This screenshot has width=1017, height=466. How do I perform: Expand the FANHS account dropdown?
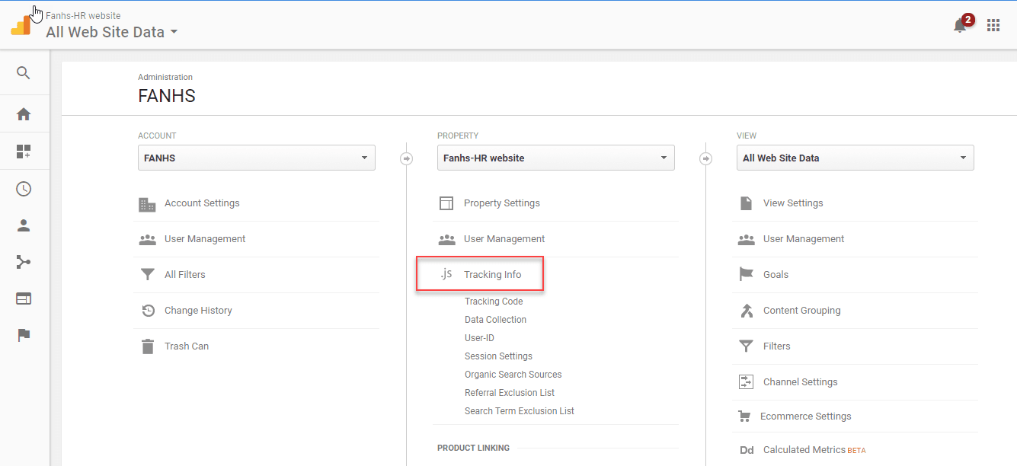[256, 158]
